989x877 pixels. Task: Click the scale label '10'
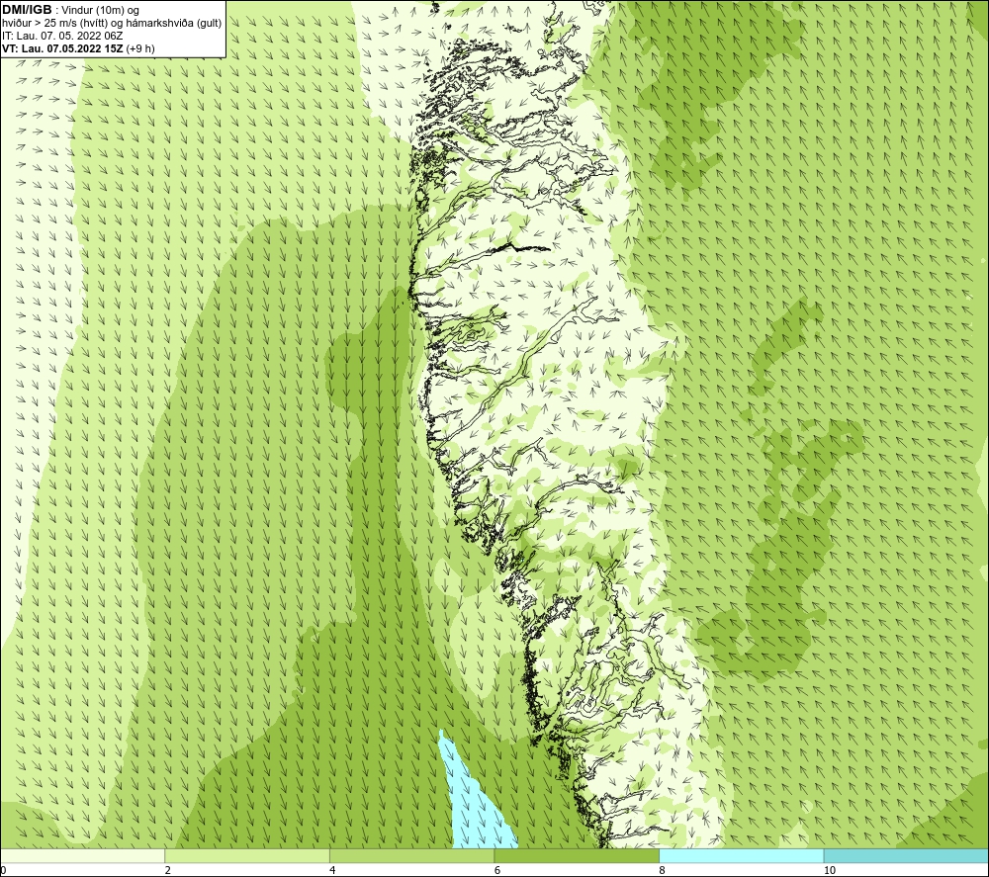click(830, 870)
